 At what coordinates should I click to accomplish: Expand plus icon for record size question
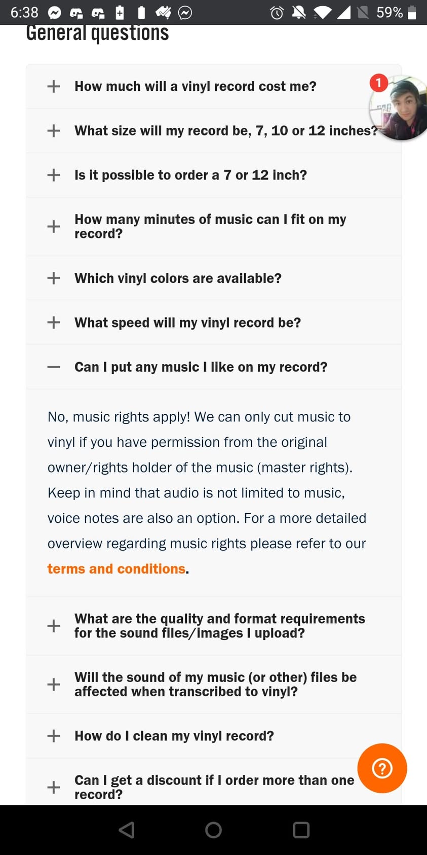point(54,130)
